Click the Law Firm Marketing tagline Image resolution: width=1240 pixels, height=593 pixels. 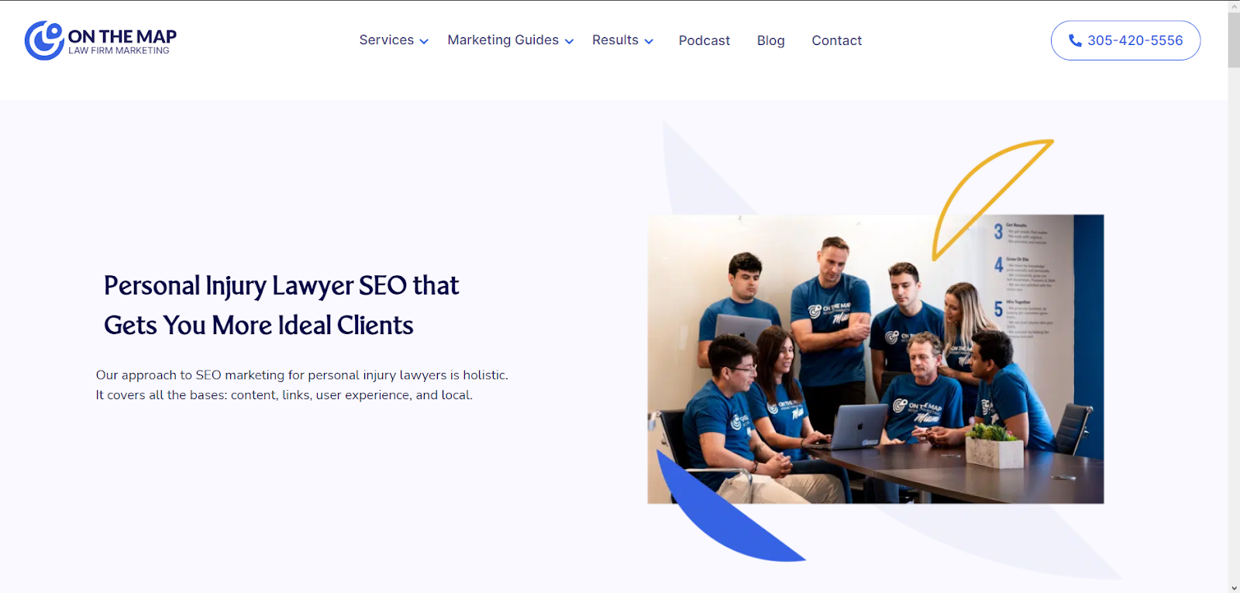[x=119, y=51]
